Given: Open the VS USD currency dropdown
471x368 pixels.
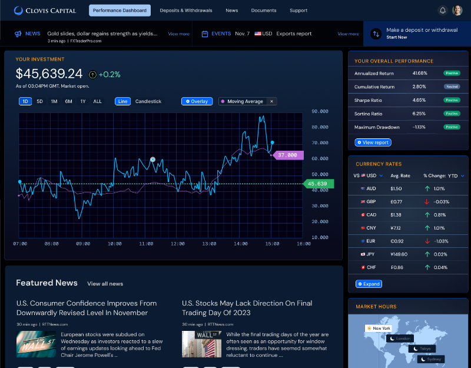Looking at the screenshot, I should point(368,175).
